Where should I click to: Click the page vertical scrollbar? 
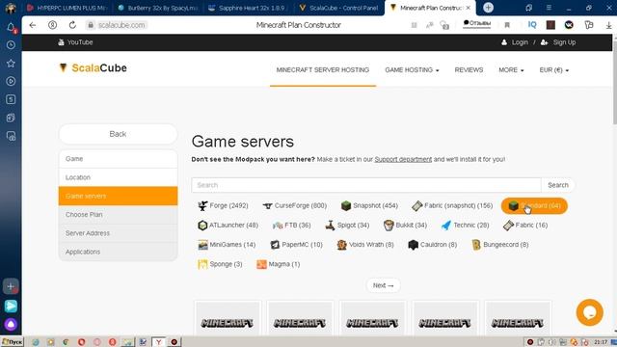coord(614,82)
